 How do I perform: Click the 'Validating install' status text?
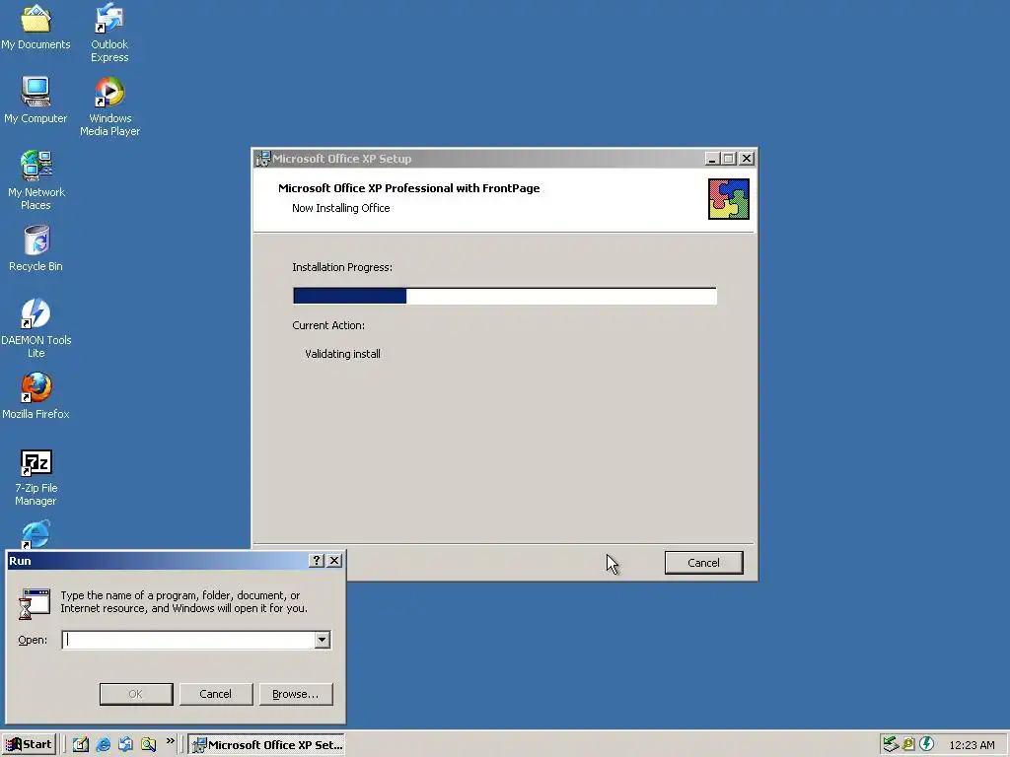342,354
